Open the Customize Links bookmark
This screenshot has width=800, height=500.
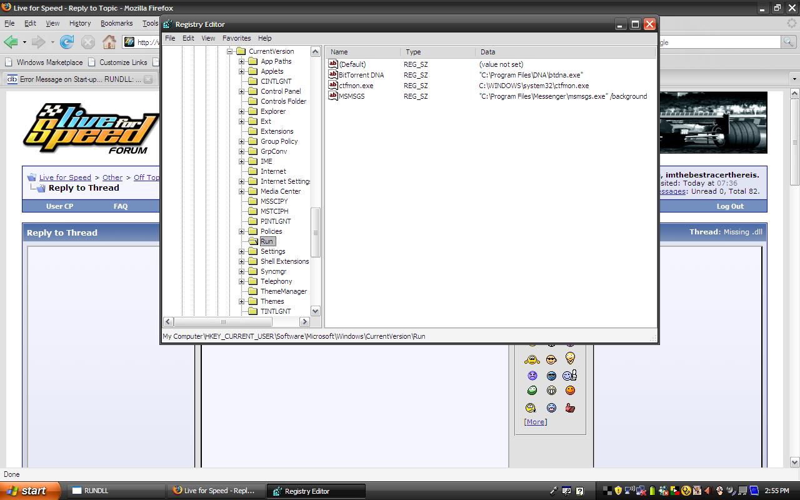tap(117, 62)
